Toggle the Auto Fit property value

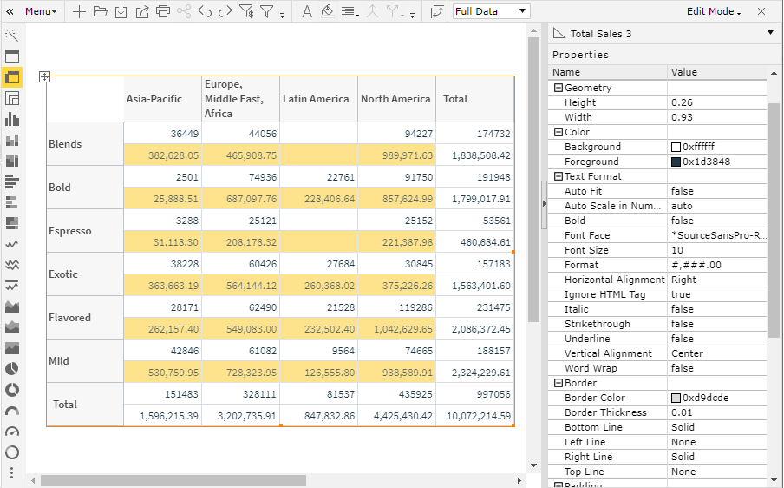coord(716,191)
